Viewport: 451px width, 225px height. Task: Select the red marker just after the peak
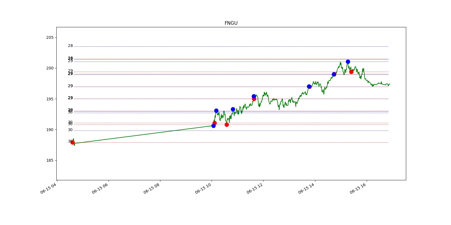click(x=351, y=72)
